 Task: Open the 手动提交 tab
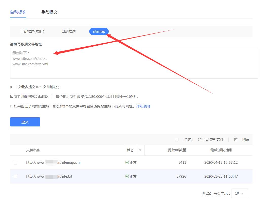tap(49, 12)
